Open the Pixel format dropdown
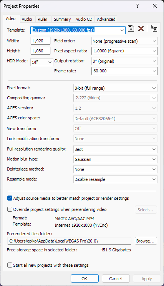 [x=115, y=88]
